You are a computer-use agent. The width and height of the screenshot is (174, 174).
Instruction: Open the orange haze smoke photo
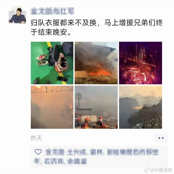52,107
